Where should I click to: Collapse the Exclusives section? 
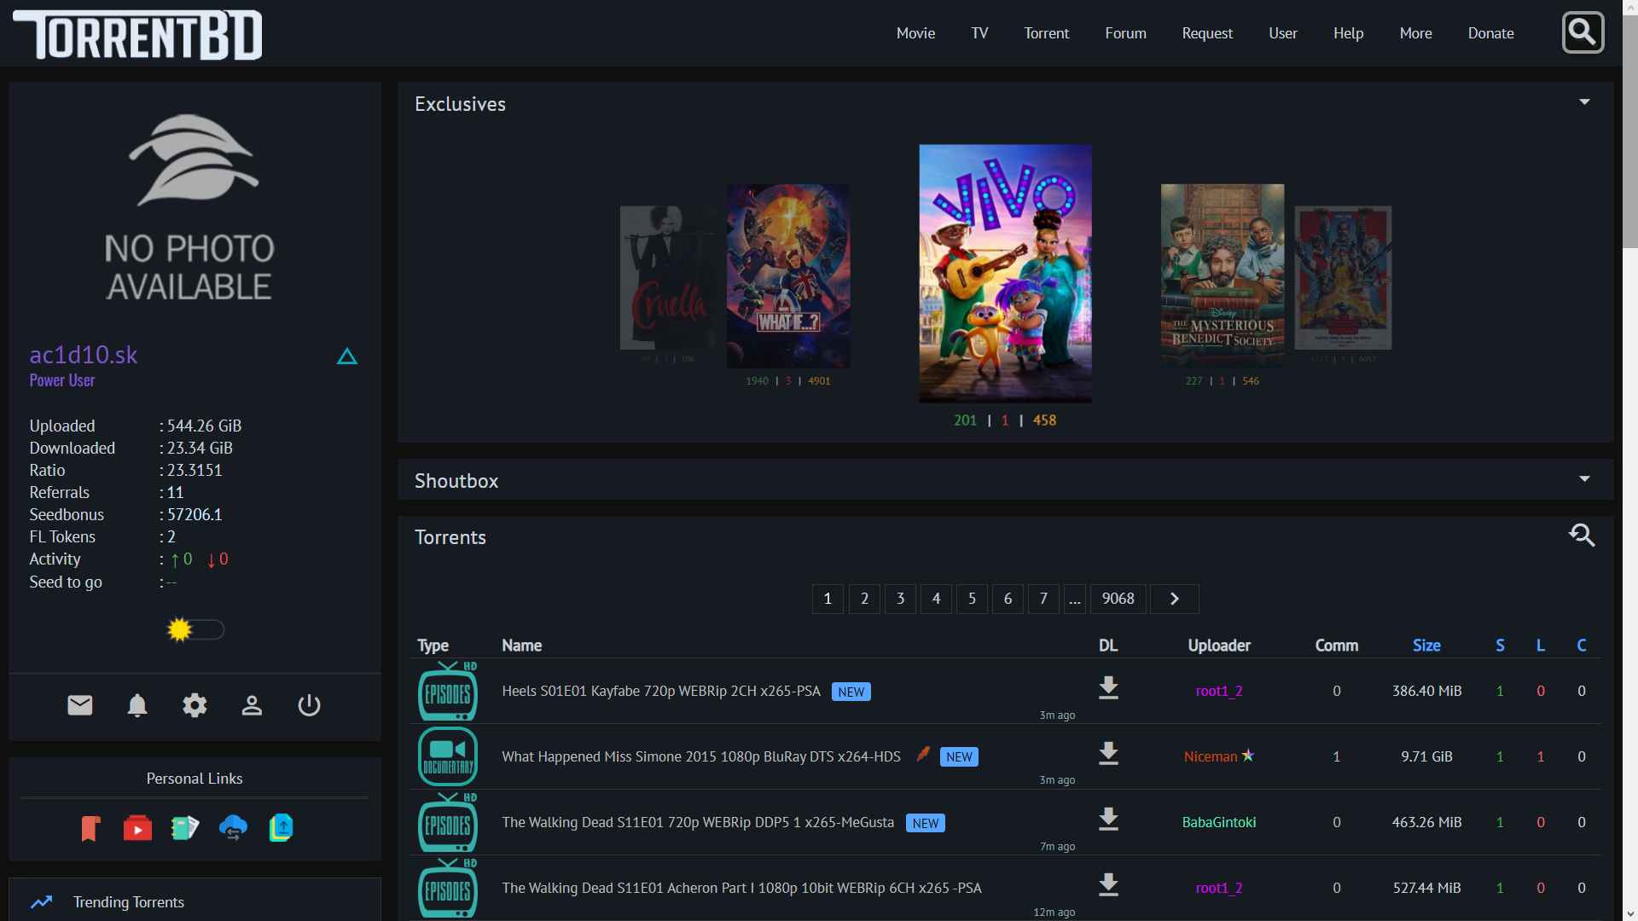coord(1585,101)
